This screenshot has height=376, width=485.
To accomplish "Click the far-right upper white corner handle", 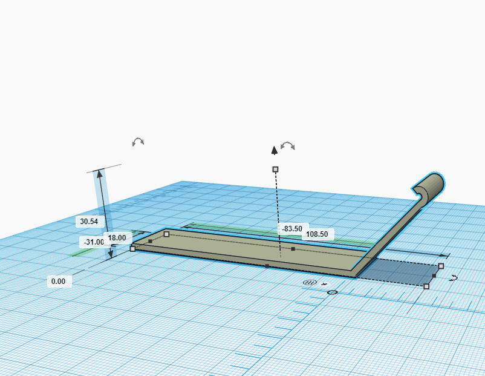I will point(441,266).
